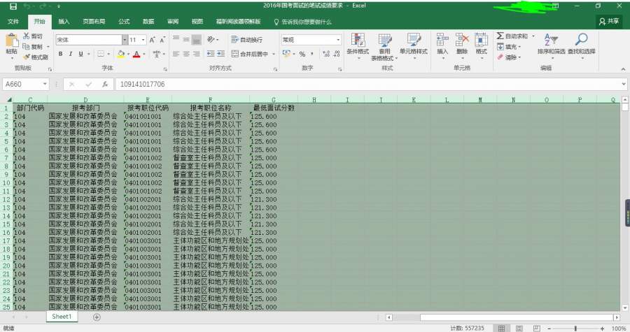Click the formula bar value 109141017706
This screenshot has height=332, width=630.
click(x=142, y=84)
